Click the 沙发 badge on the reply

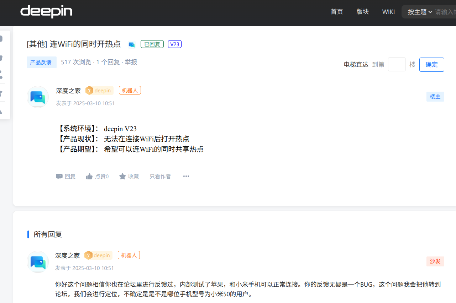pos(435,261)
